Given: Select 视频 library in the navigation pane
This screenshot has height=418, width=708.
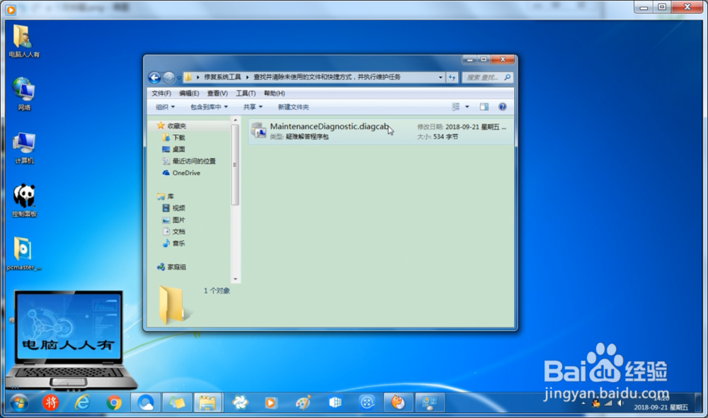Looking at the screenshot, I should [x=179, y=208].
